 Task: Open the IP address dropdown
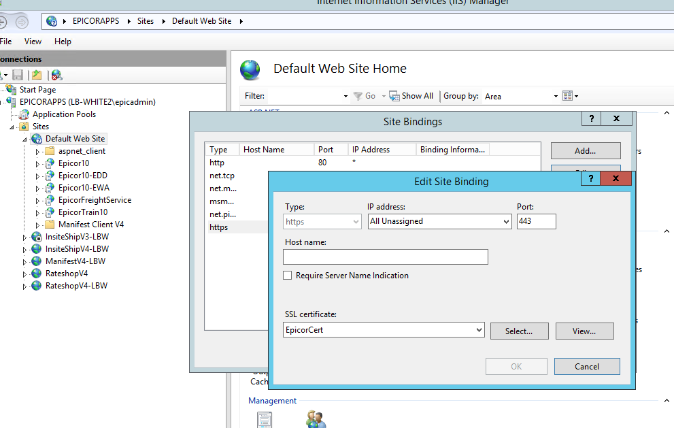[x=505, y=221]
